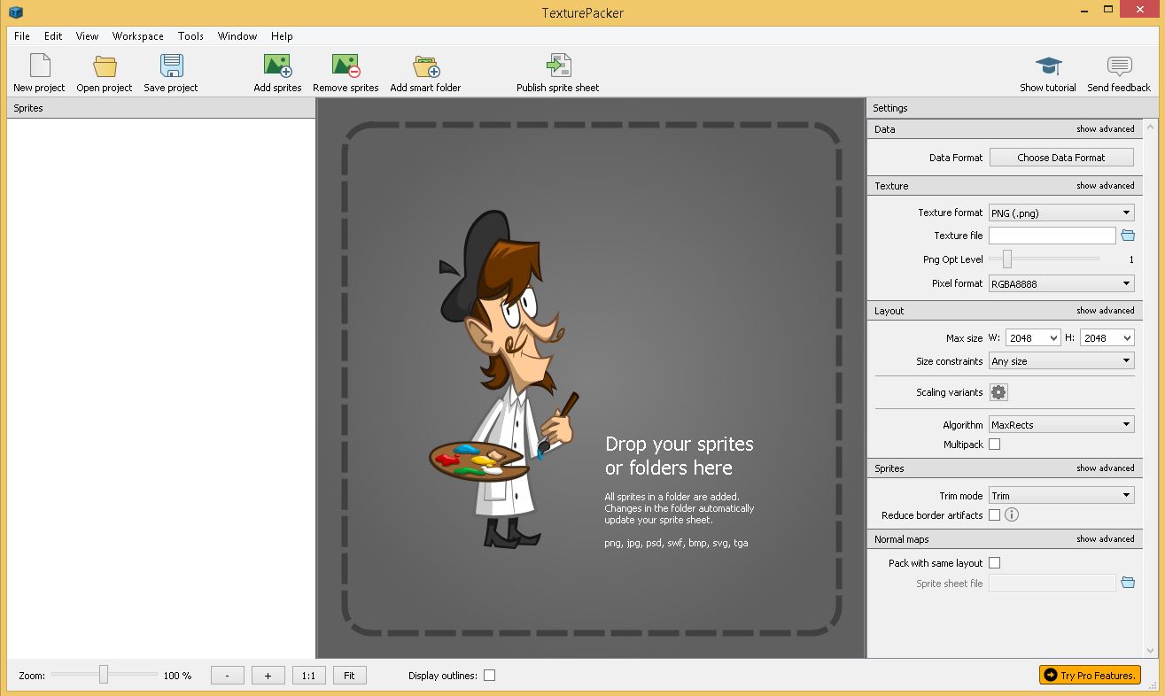The width and height of the screenshot is (1165, 696).
Task: Show advanced options for Normal maps section
Action: 1105,539
